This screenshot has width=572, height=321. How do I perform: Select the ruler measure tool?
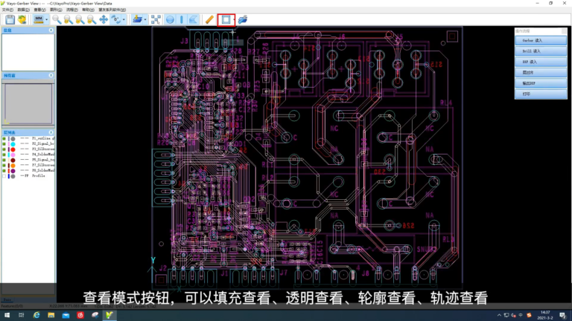pos(209,19)
